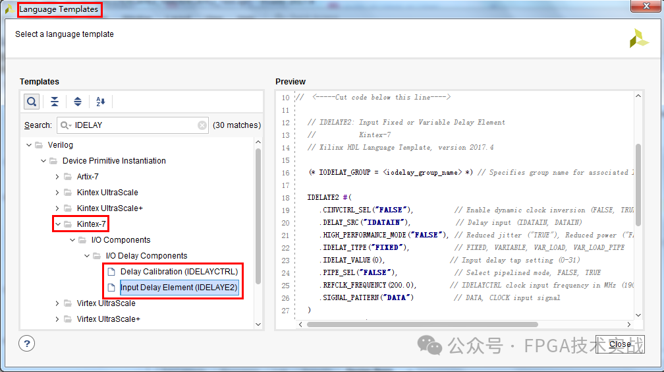Click the file icon beside Delay Calibration
This screenshot has width=664, height=372.
(x=111, y=272)
